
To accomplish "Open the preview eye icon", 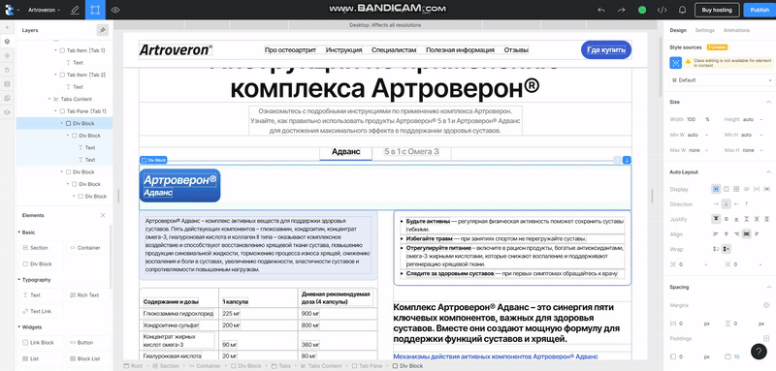I will coord(115,10).
